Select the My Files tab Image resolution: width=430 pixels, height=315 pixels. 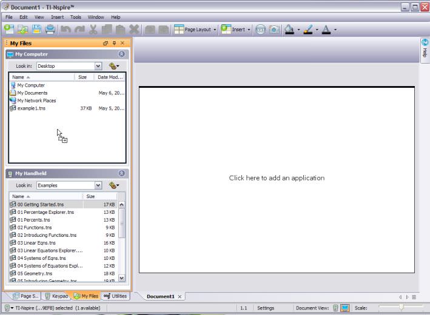tap(86, 296)
